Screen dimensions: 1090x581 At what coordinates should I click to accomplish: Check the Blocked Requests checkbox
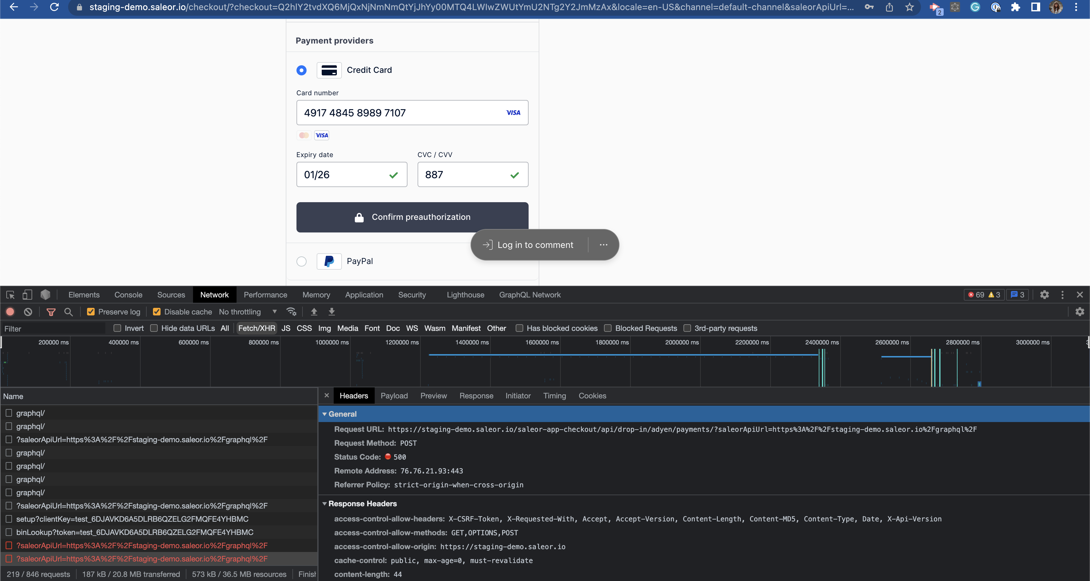coord(608,328)
